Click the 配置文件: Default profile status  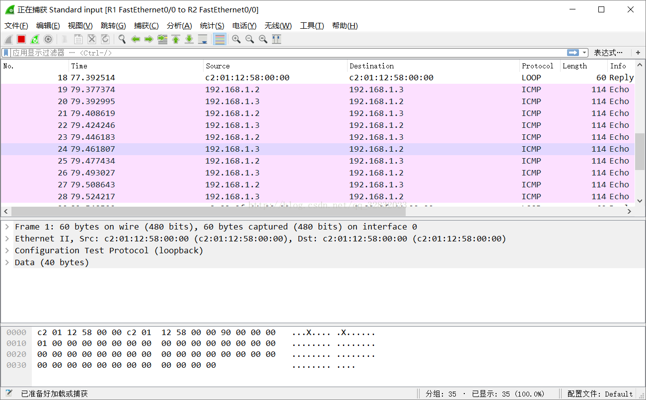click(x=600, y=394)
